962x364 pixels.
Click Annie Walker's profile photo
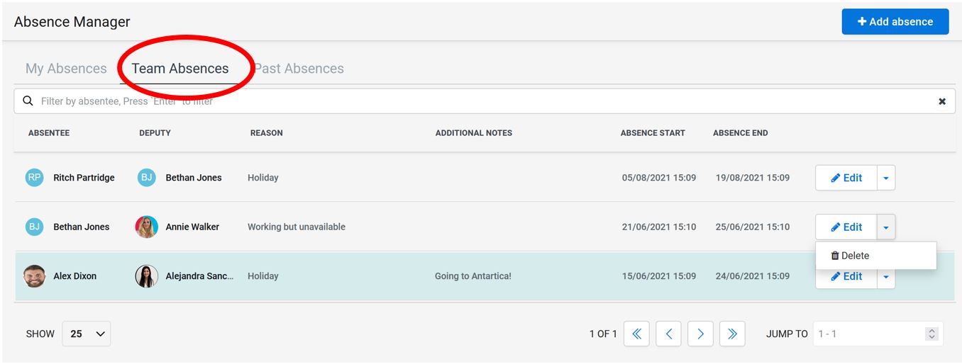pyautogui.click(x=146, y=227)
